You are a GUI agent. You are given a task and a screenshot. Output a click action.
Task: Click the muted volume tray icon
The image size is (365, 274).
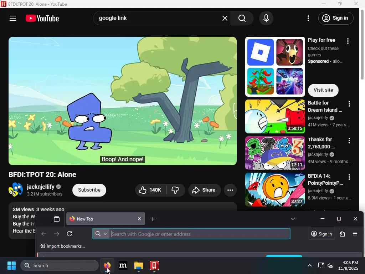[x=330, y=265]
